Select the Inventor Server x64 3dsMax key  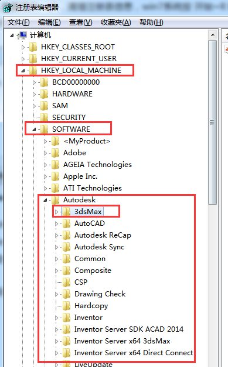click(122, 341)
